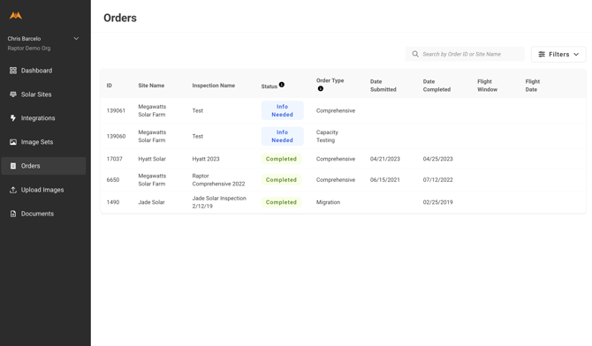
Task: Click Capacity Testing order type
Action: [x=327, y=136]
